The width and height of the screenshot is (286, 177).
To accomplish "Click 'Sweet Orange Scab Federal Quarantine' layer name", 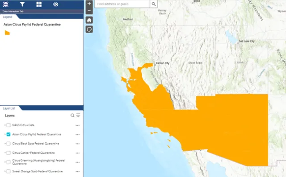I will [38, 171].
